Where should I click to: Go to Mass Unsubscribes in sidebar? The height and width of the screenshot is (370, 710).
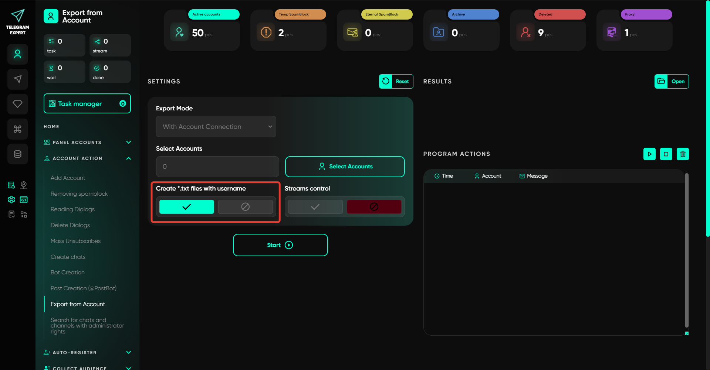pyautogui.click(x=75, y=241)
